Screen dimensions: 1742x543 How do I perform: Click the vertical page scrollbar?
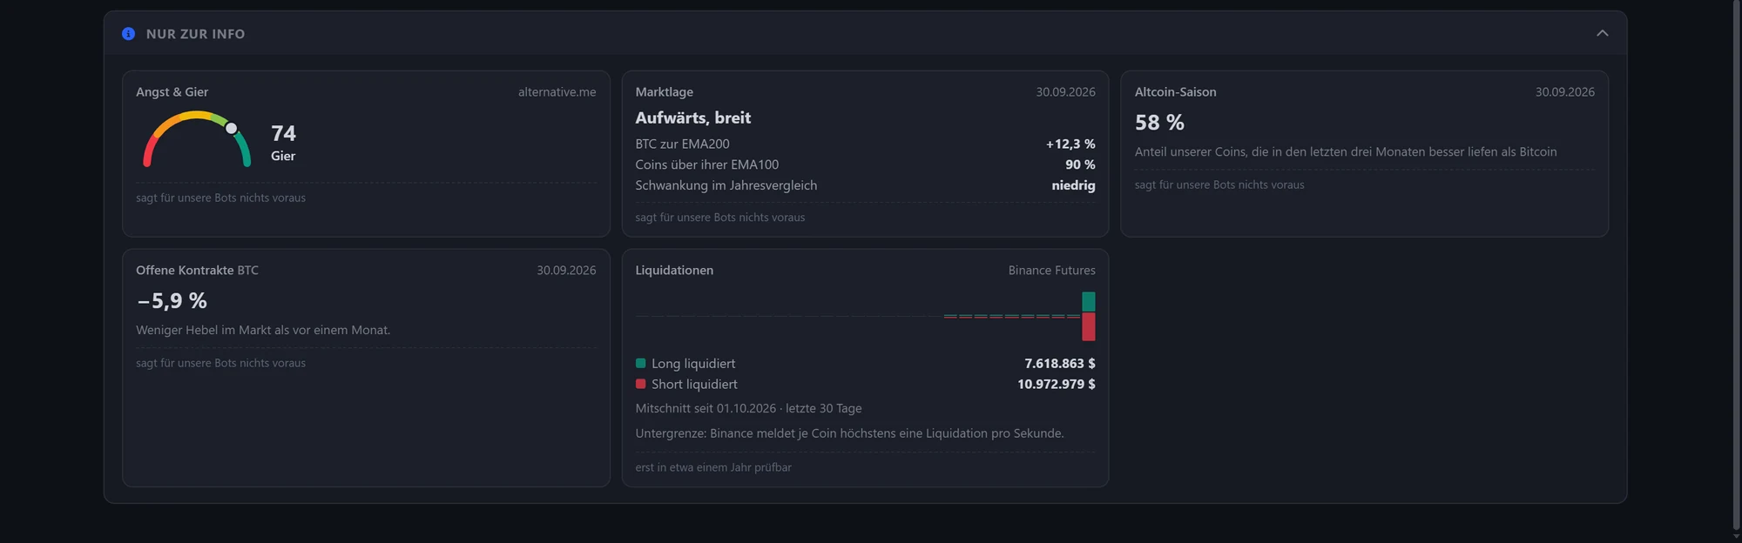pyautogui.click(x=1736, y=266)
